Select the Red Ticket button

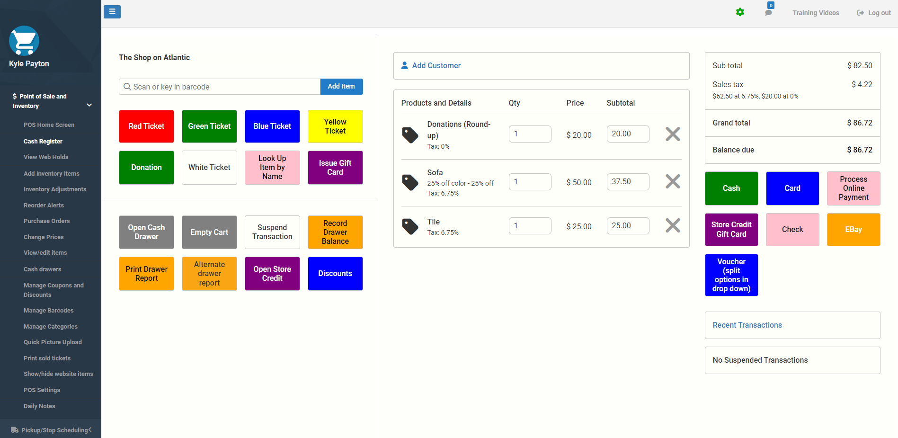click(x=146, y=126)
